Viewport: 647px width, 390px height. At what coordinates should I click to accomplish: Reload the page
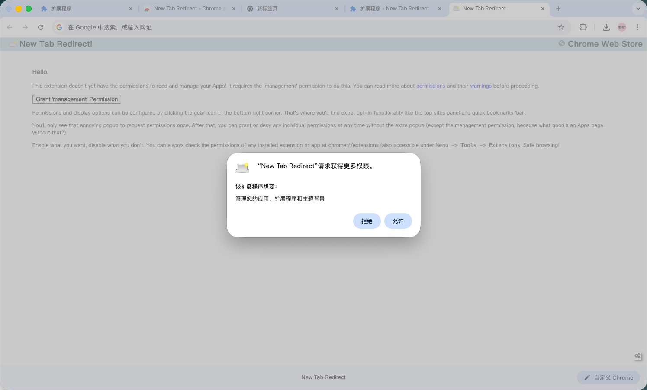pyautogui.click(x=41, y=27)
